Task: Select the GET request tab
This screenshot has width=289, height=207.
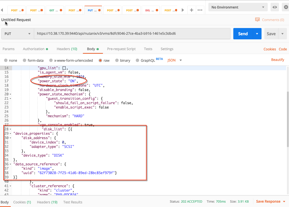Action: pyautogui.click(x=55, y=10)
